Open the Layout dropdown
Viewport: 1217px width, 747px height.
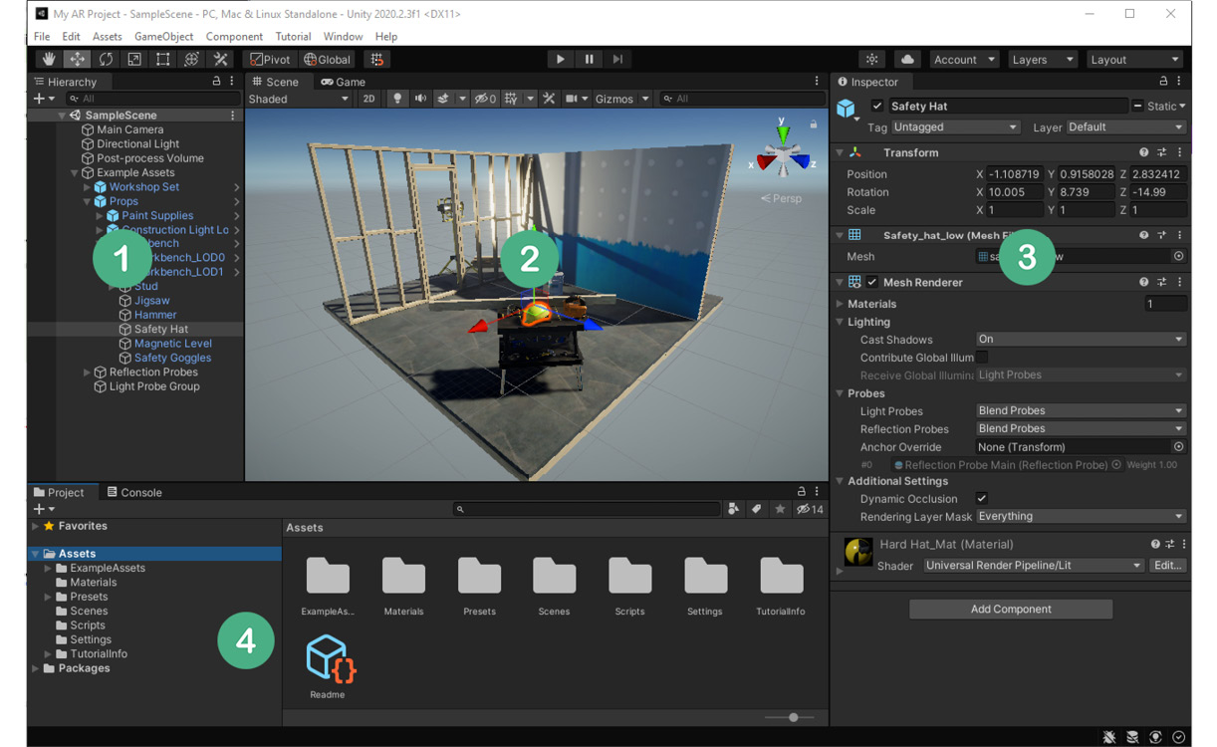(x=1134, y=59)
